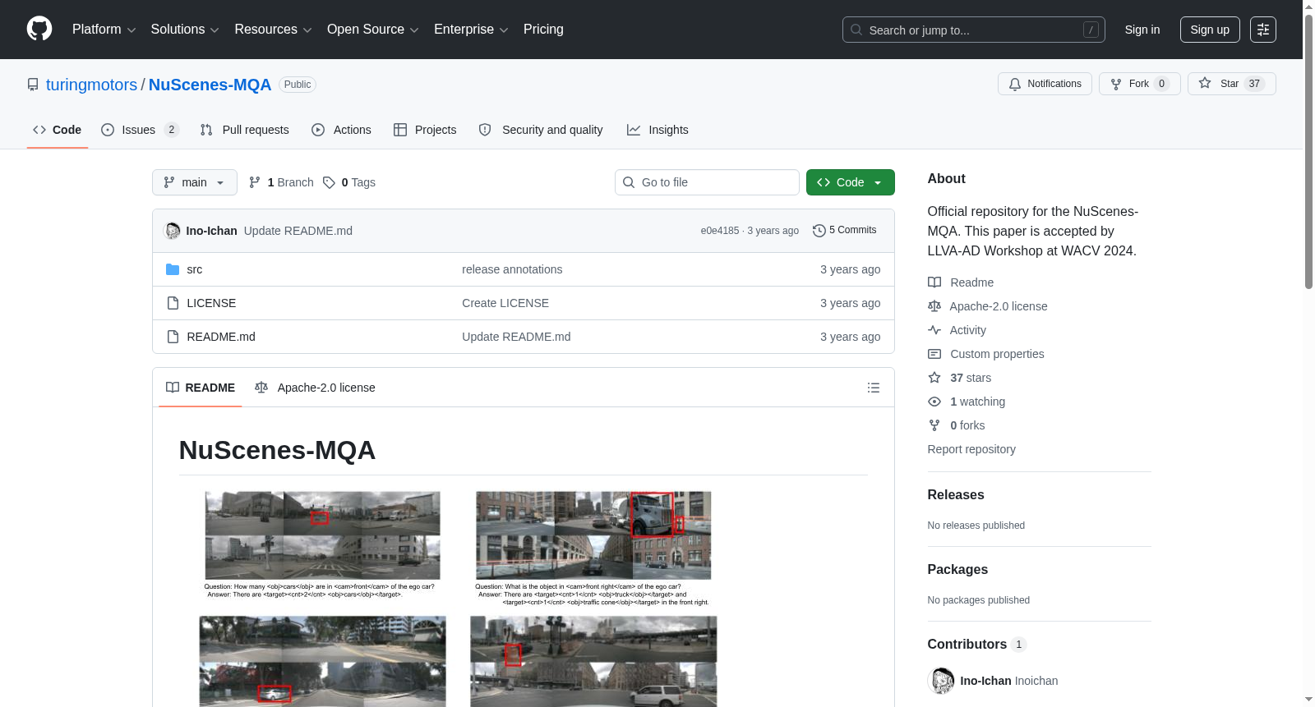Star the NuScenes-MQA repository
The height and width of the screenshot is (707, 1315).
1231,84
